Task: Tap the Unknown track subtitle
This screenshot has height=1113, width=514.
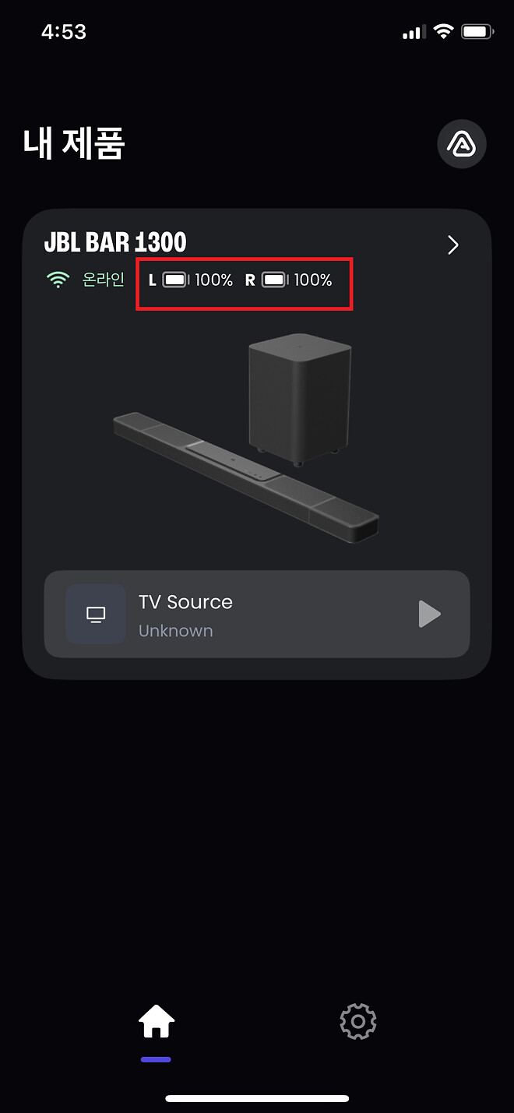Action: coord(176,631)
